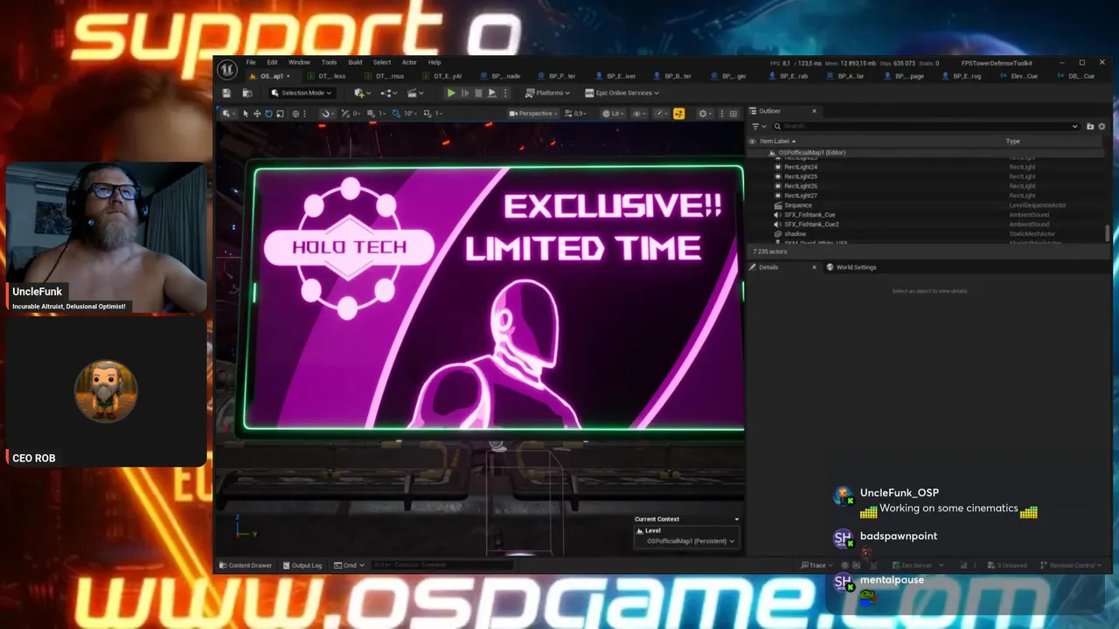Viewport: 1119px width, 629px height.
Task: Open the Output Log
Action: click(x=302, y=565)
